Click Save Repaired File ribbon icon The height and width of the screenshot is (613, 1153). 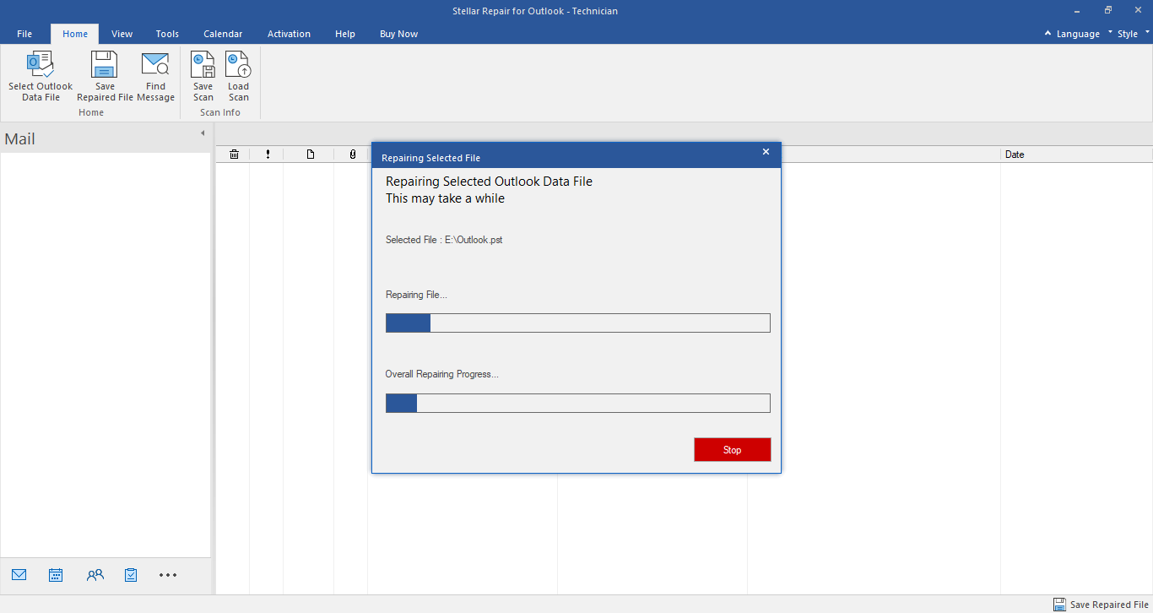[105, 65]
